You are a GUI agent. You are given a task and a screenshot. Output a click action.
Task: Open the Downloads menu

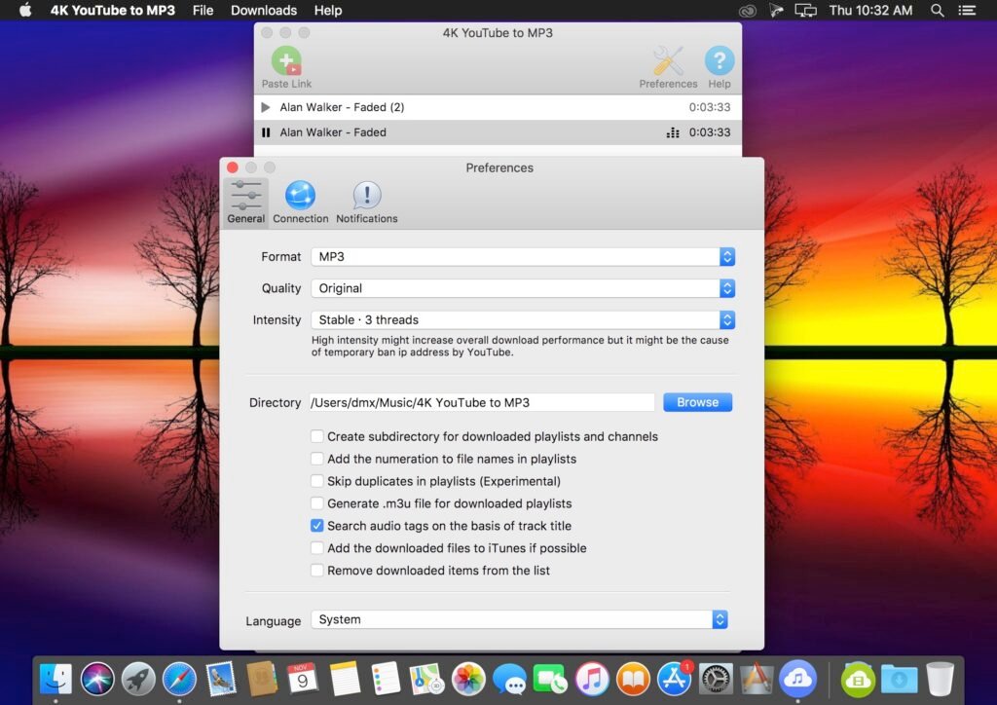coord(263,11)
